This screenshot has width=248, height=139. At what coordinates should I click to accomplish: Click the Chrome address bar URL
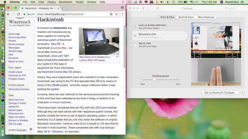pyautogui.click(x=60, y=14)
